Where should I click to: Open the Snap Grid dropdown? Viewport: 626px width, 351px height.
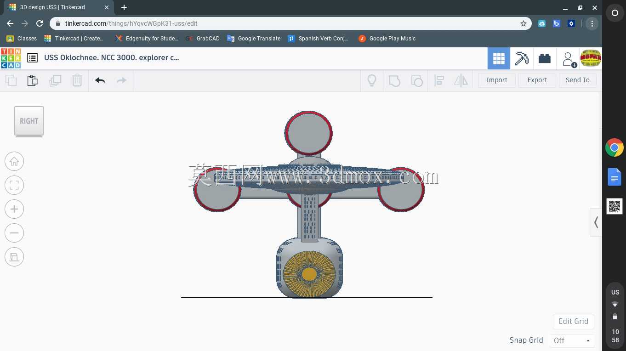(572, 340)
